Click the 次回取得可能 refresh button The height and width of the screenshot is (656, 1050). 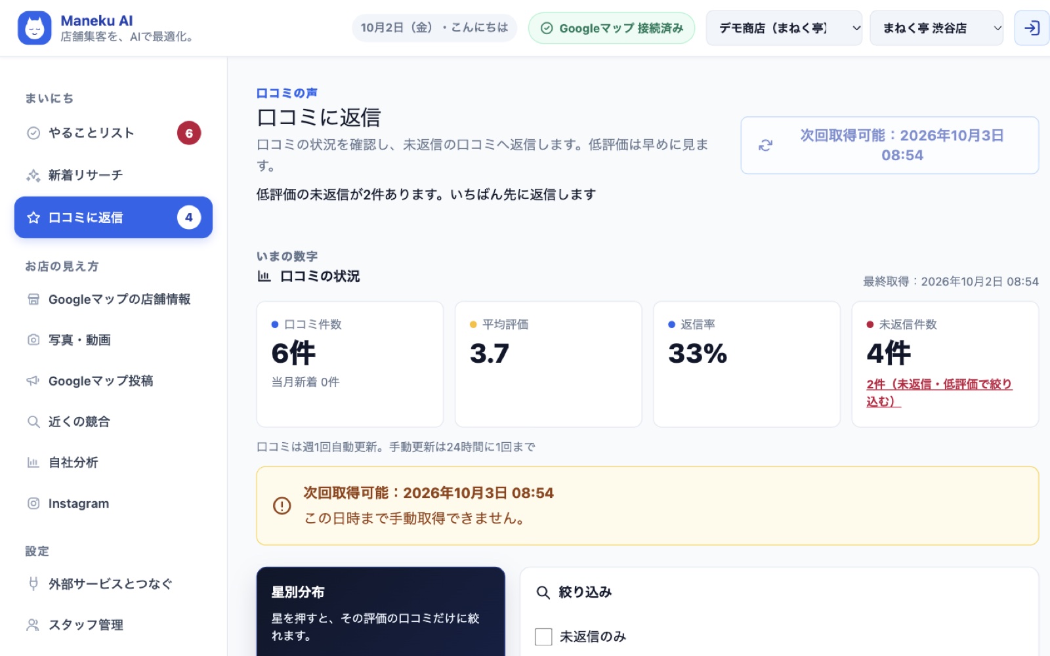[x=889, y=145]
